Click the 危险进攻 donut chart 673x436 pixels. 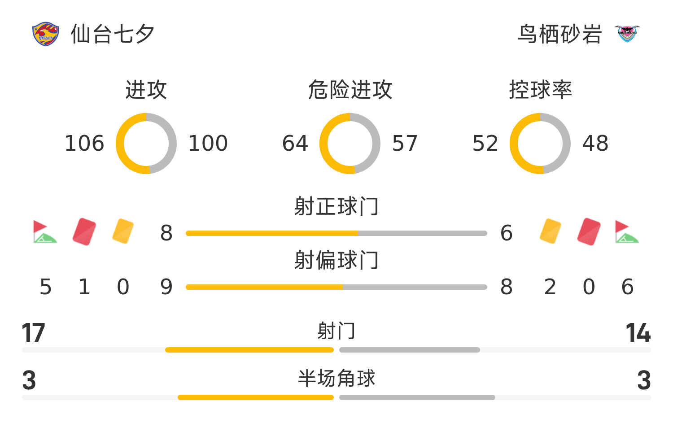coord(350,144)
